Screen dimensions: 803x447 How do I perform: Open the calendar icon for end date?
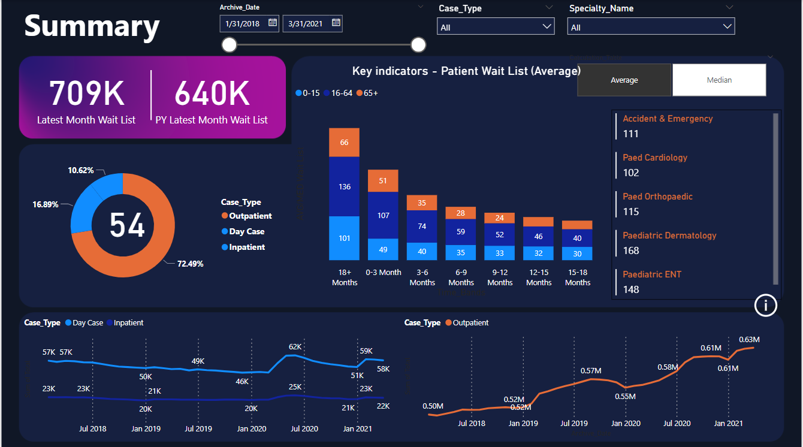point(337,23)
